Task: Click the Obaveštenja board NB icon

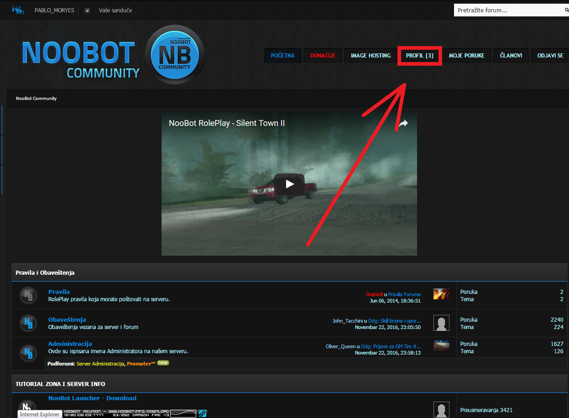Action: 28,323
